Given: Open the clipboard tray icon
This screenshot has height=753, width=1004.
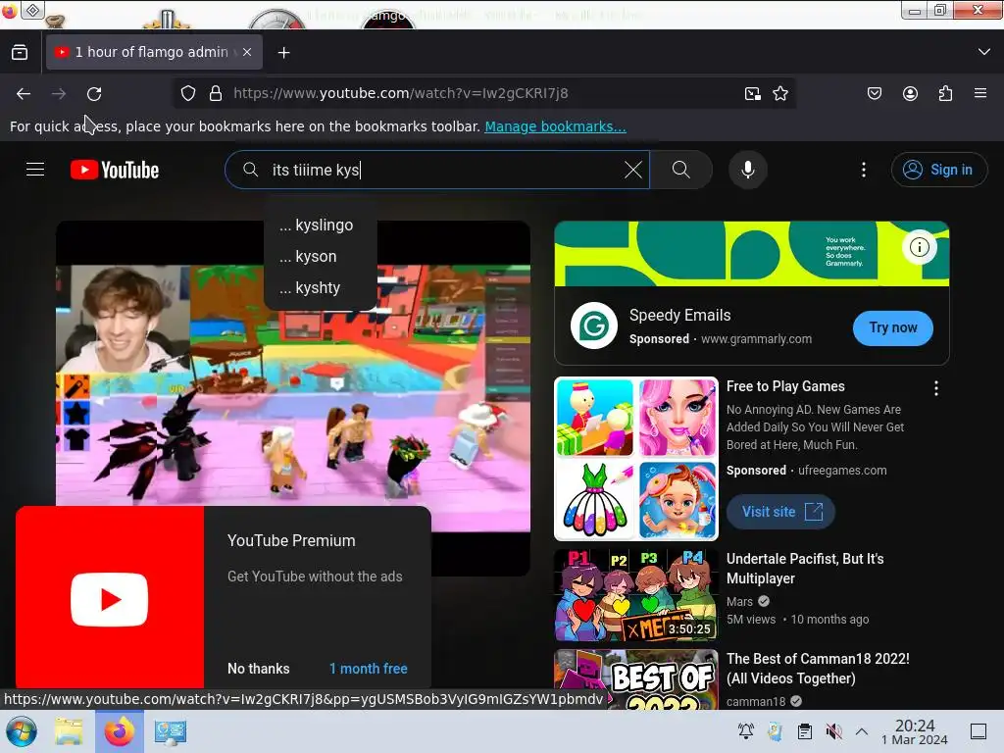Looking at the screenshot, I should (x=804, y=731).
